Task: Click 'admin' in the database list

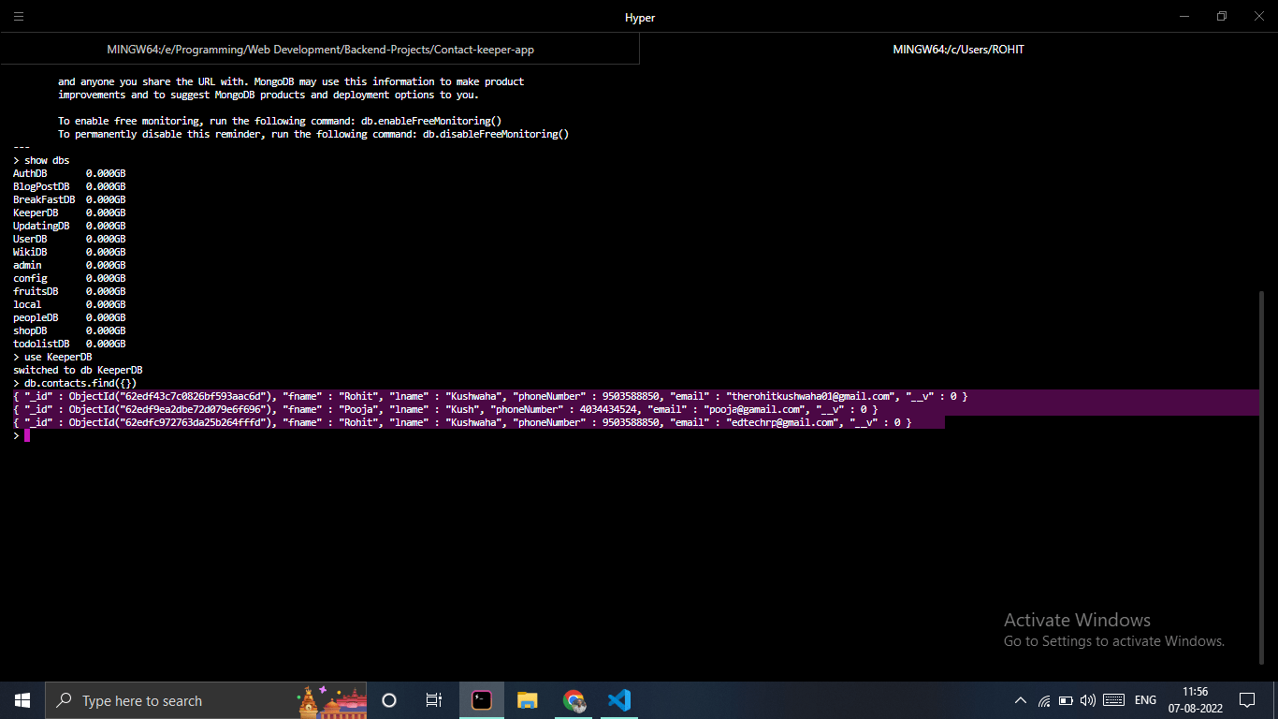Action: click(x=27, y=265)
